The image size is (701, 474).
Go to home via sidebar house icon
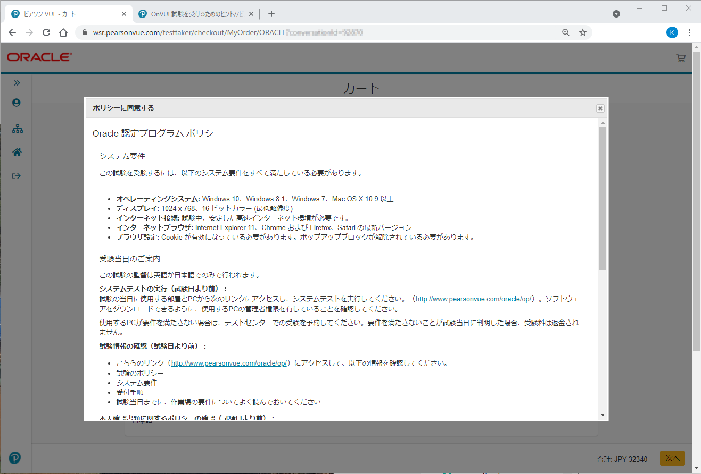click(x=17, y=152)
